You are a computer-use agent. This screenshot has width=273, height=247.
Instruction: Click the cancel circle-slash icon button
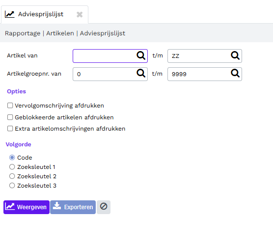104,207
